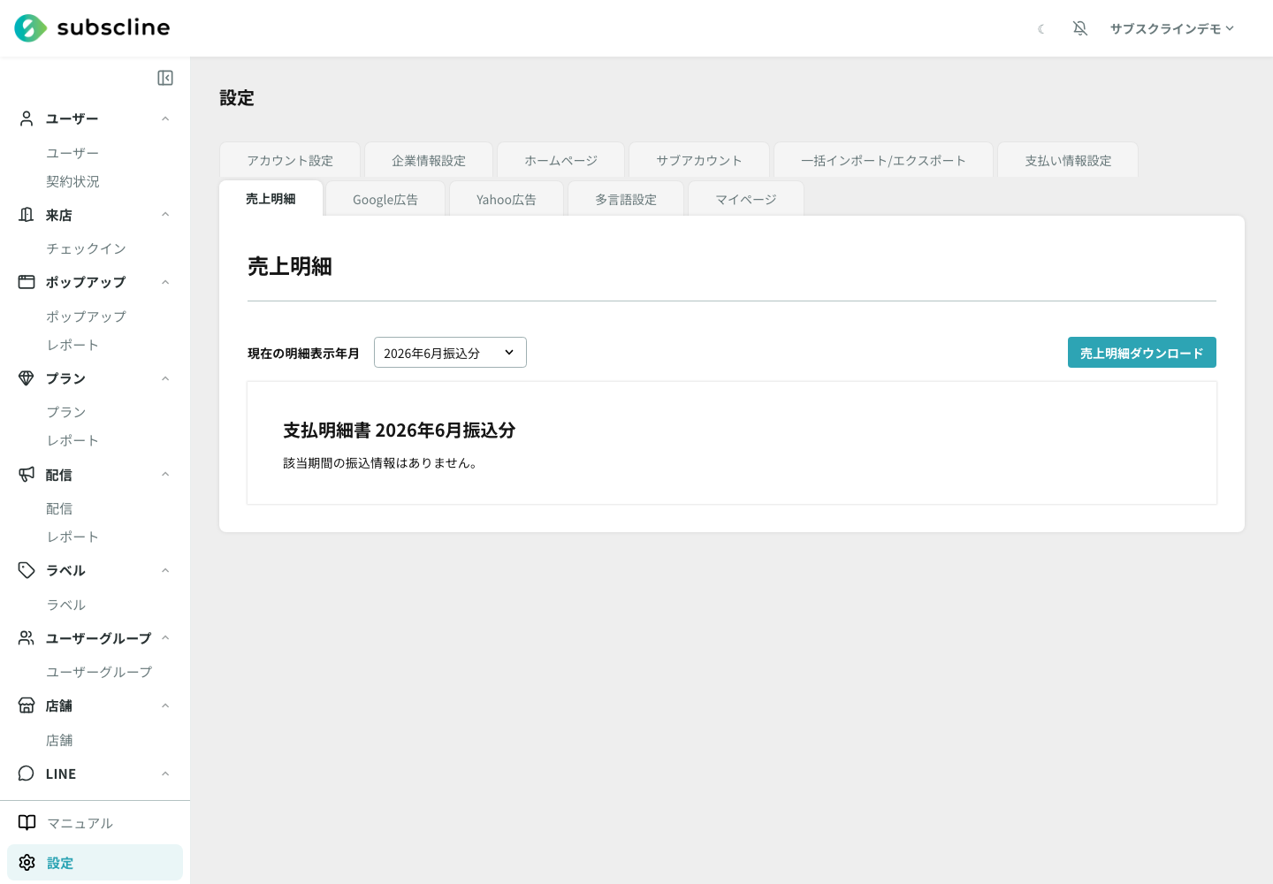Open 契約状況 page
Image resolution: width=1273 pixels, height=884 pixels.
click(72, 181)
